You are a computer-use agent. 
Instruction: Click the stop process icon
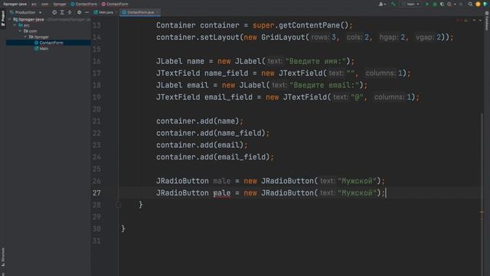click(x=461, y=4)
